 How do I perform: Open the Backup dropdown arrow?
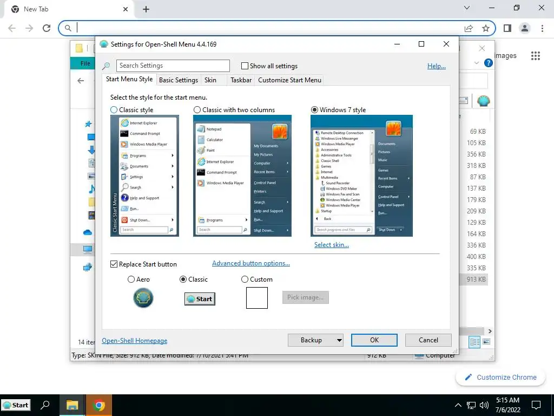click(x=339, y=340)
